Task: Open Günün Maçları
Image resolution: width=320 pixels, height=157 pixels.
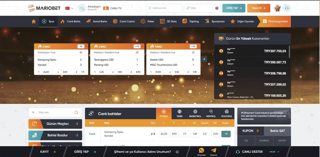Action: (55, 124)
